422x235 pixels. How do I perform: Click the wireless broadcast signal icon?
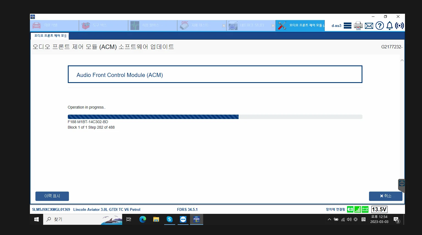click(399, 26)
